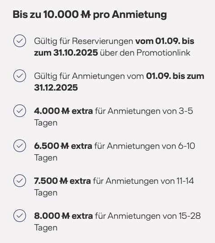Select the day range 3-5
The width and height of the screenshot is (215, 243).
click(186, 111)
